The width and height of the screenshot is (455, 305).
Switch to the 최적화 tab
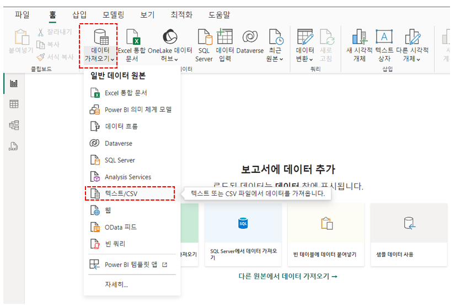point(181,14)
